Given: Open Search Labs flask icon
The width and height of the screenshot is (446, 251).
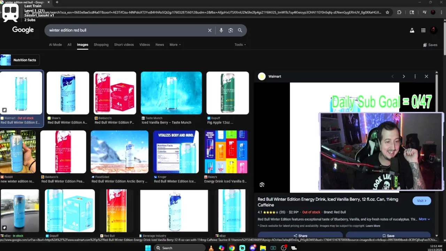Looking at the screenshot, I should 412,30.
